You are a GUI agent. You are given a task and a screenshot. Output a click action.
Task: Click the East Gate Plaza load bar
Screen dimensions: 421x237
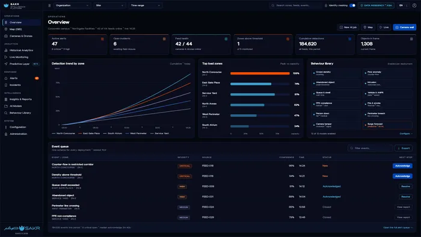pos(251,84)
